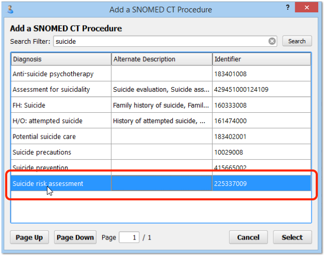This screenshot has width=325, height=256.
Task: Click identifier 10029008
Action: [x=229, y=152]
